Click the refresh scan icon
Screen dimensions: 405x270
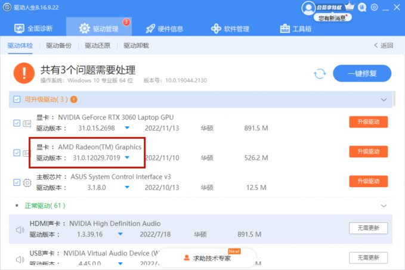tap(320, 73)
